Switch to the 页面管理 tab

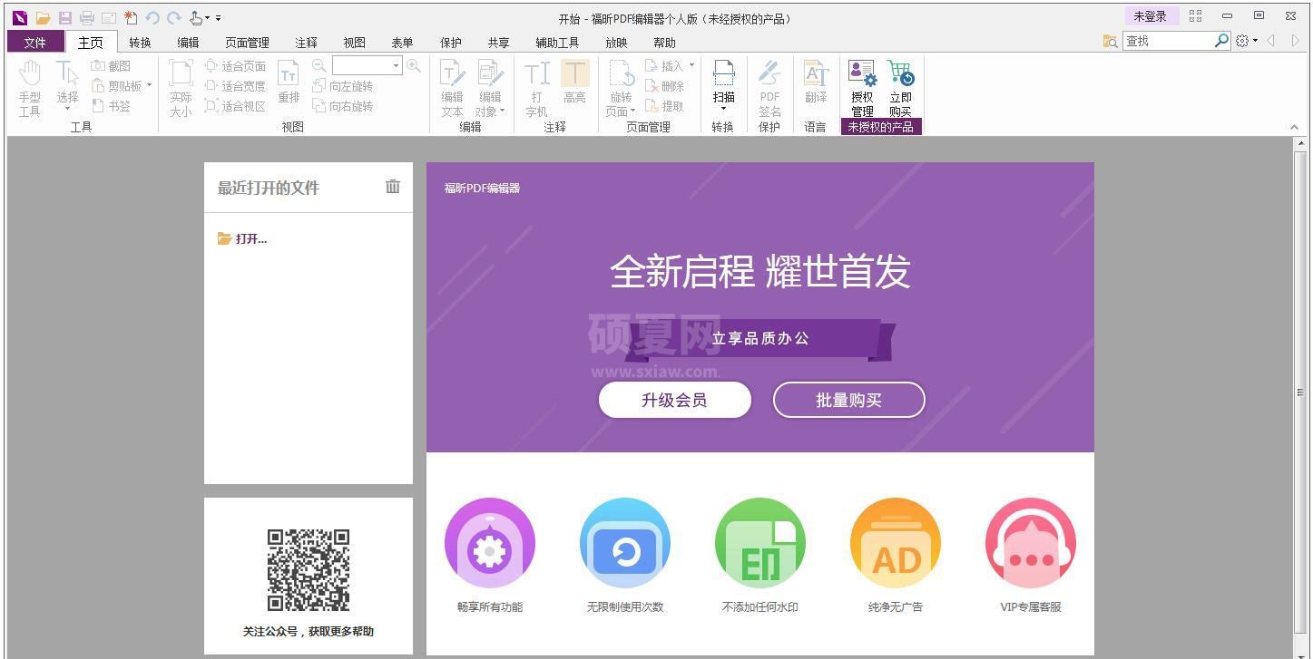point(247,43)
